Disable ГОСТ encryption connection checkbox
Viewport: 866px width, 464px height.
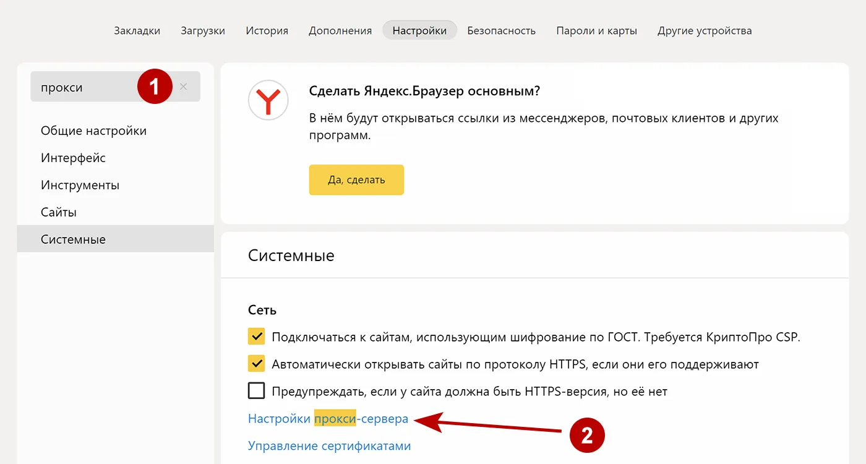(x=256, y=336)
